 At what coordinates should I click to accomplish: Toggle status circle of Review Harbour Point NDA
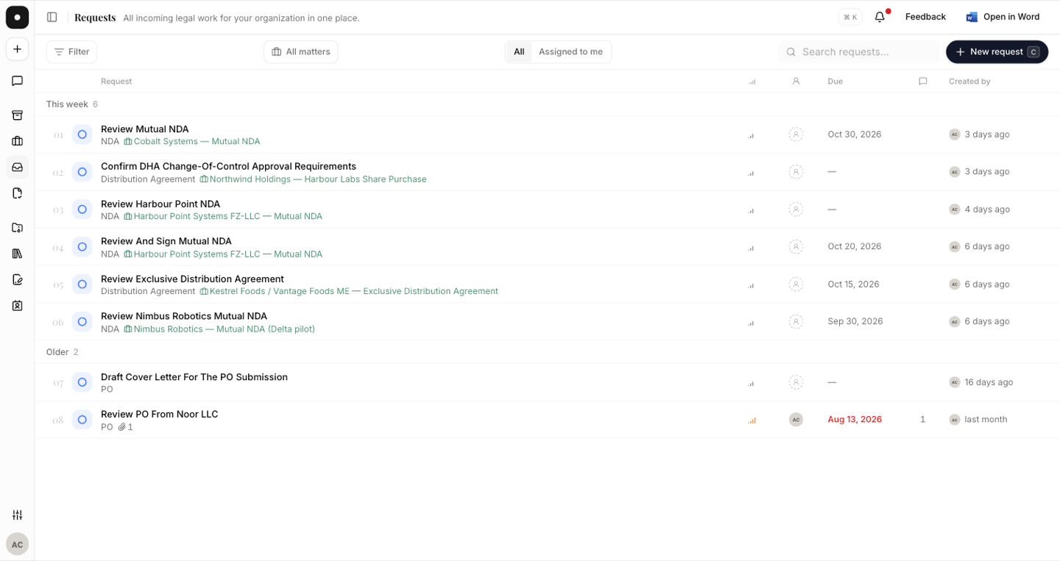click(82, 210)
